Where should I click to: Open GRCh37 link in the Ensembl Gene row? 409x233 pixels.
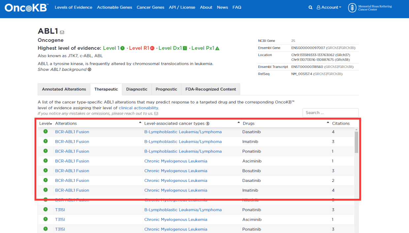333,48
